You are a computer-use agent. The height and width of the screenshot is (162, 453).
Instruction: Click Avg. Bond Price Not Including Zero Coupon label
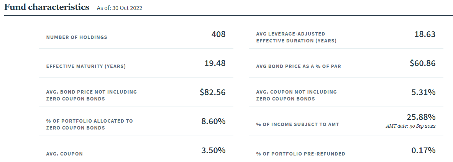[91, 96]
